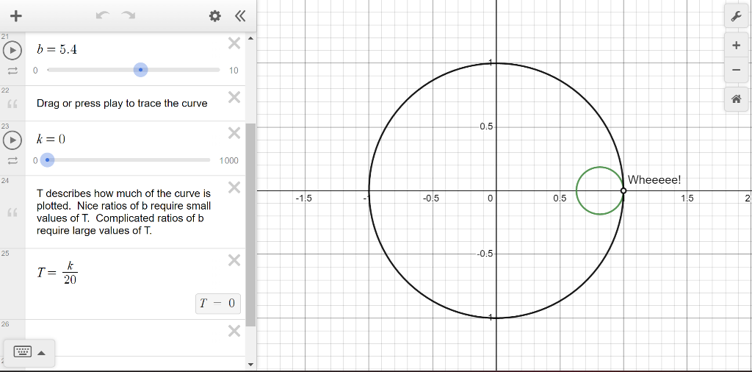Click the 'Wheeeee!' point on the graph
The height and width of the screenshot is (372, 752).
623,190
